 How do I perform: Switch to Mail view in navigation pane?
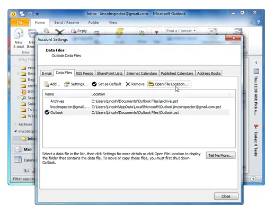coord(24,149)
